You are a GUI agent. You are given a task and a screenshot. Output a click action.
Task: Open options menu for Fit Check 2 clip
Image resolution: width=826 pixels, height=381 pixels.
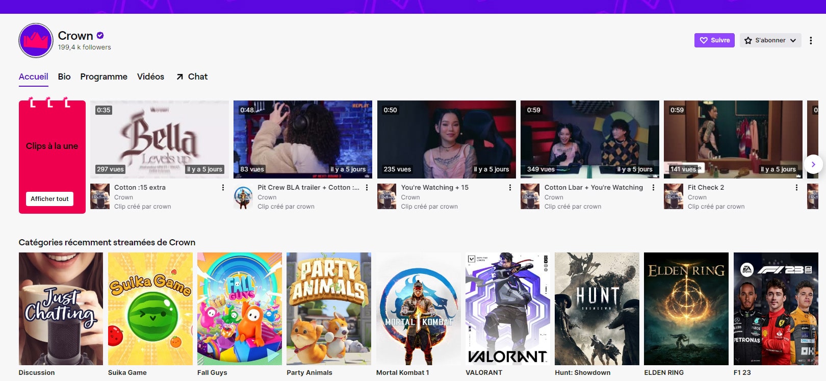[796, 188]
